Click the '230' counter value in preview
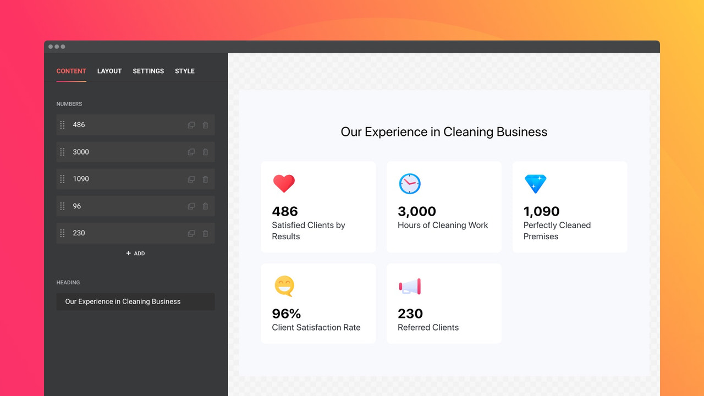This screenshot has width=704, height=396. point(410,313)
